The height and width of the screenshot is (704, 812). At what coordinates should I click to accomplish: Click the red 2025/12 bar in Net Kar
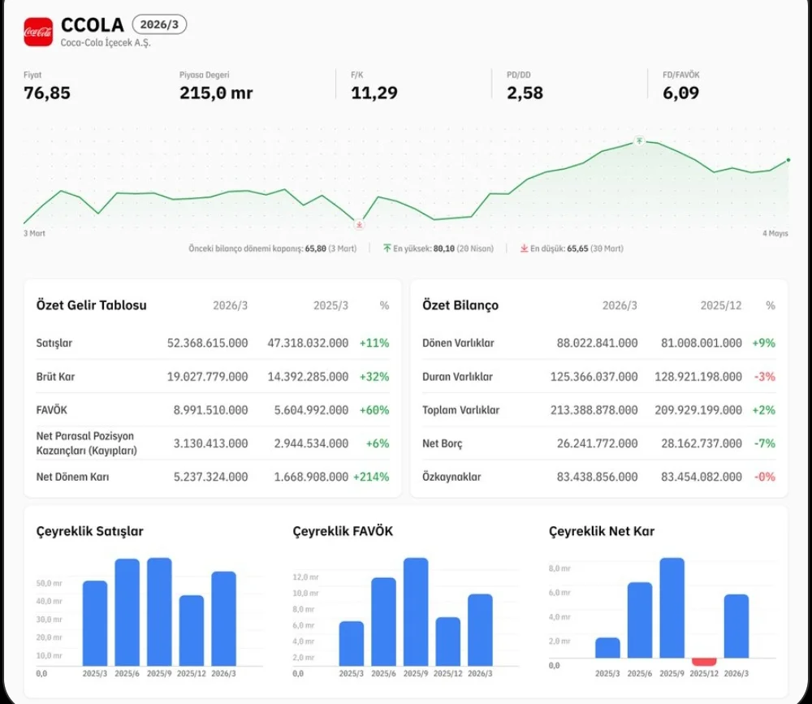point(704,662)
